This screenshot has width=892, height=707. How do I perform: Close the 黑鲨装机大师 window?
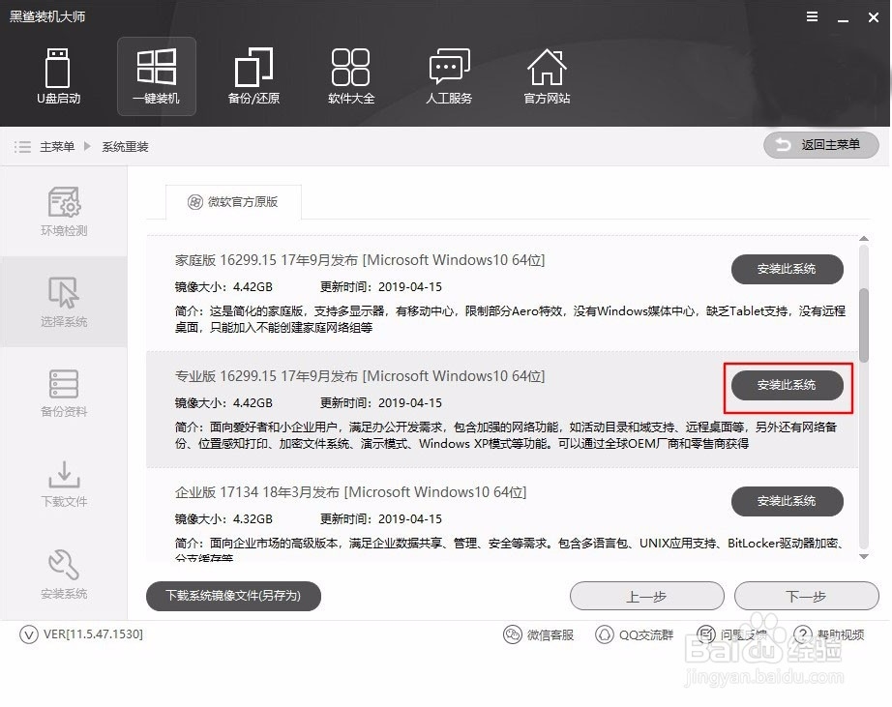pos(874,17)
